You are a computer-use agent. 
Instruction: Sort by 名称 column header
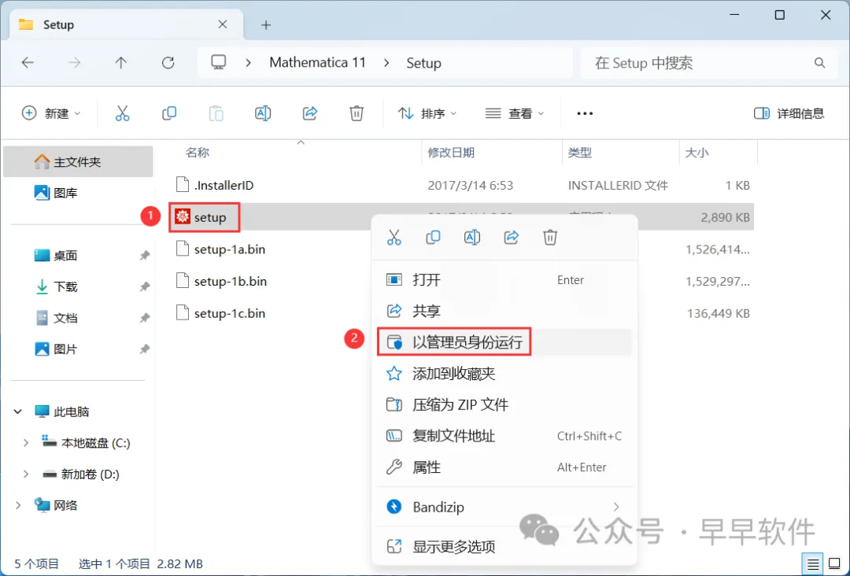(198, 153)
